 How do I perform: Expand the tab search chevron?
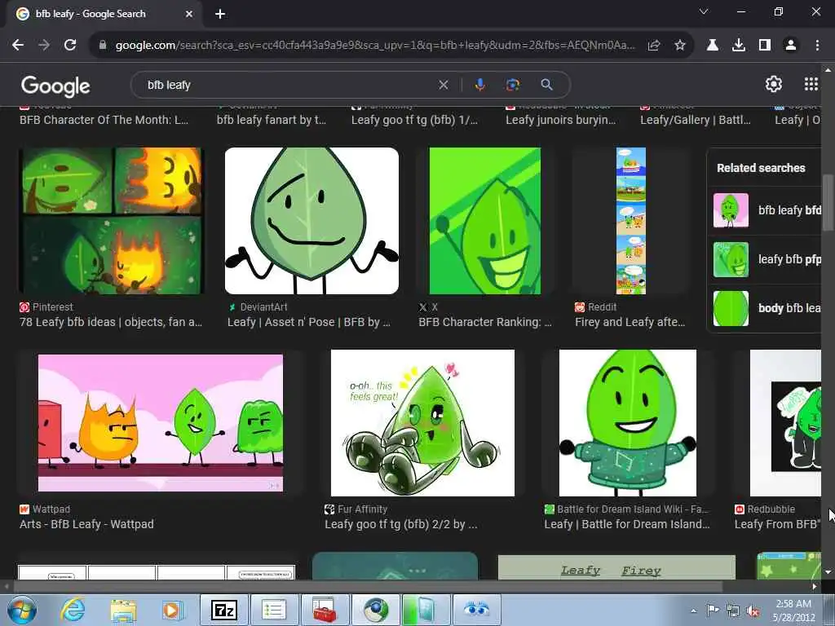(x=704, y=11)
